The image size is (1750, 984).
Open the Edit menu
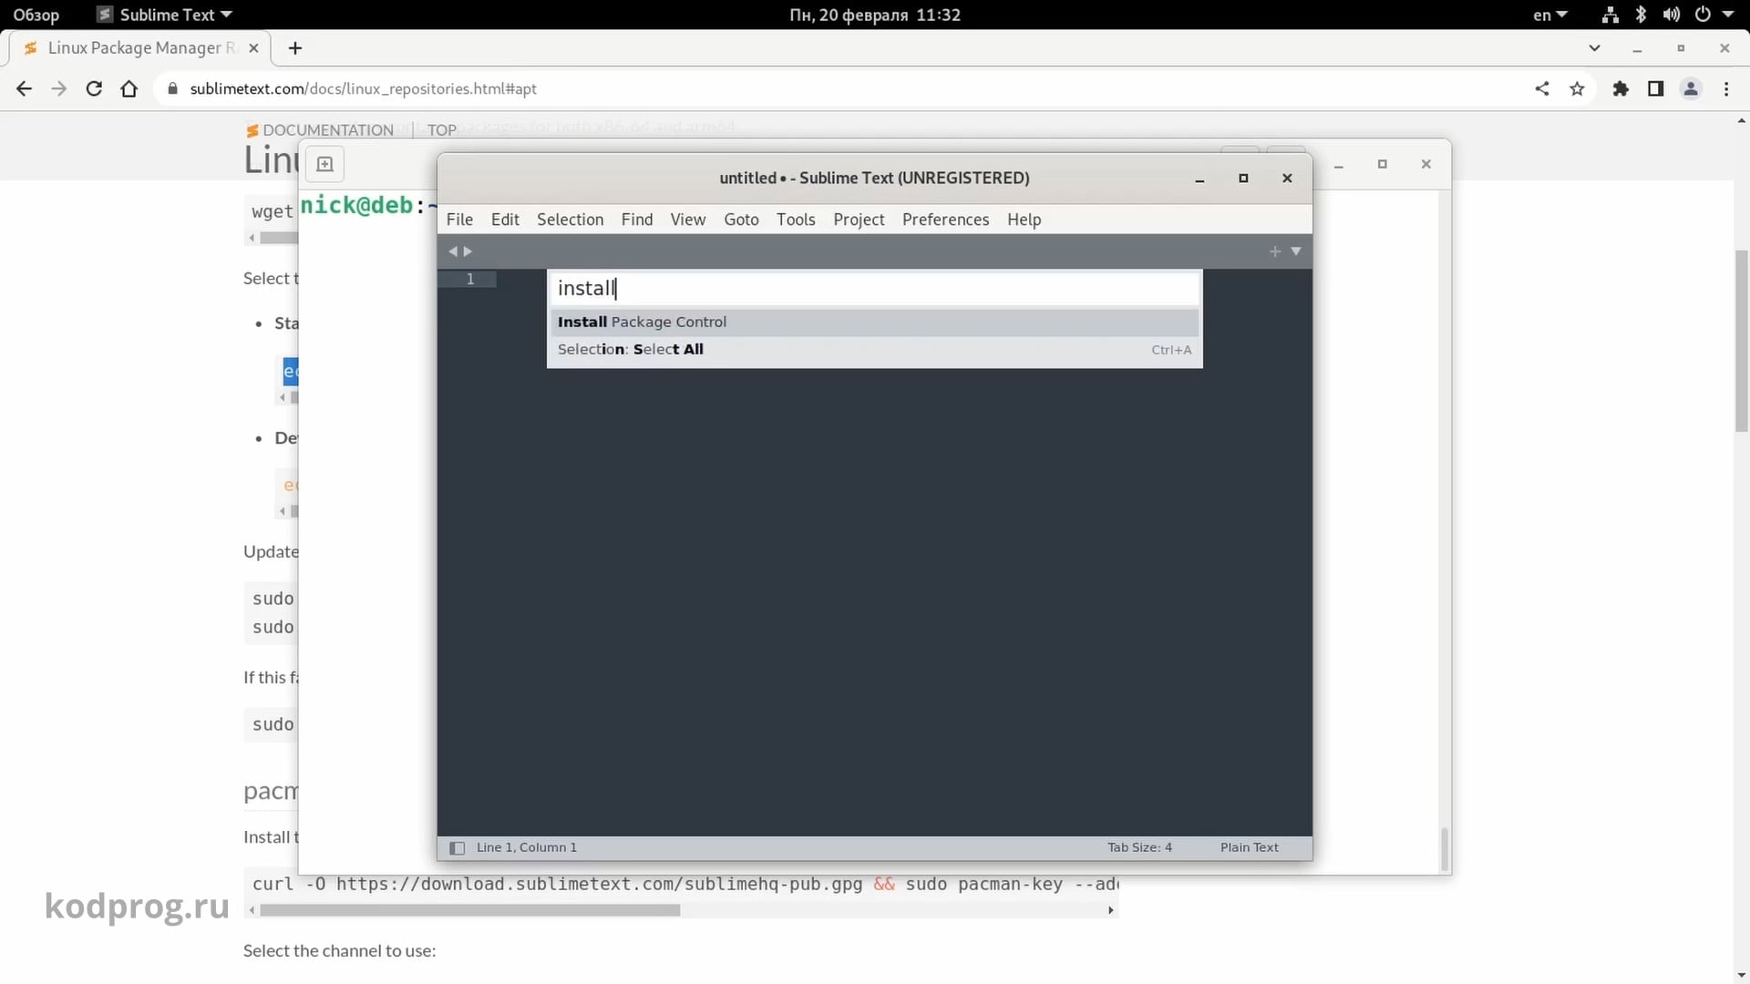point(505,220)
